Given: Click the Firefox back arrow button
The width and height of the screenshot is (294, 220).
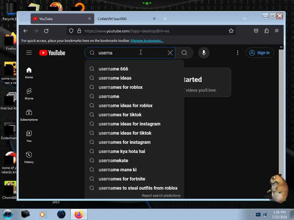Looking at the screenshot, I should pyautogui.click(x=26, y=31).
